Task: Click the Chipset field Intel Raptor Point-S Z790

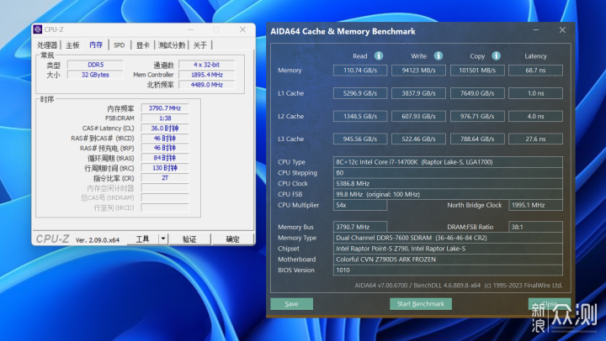Action: [448, 249]
